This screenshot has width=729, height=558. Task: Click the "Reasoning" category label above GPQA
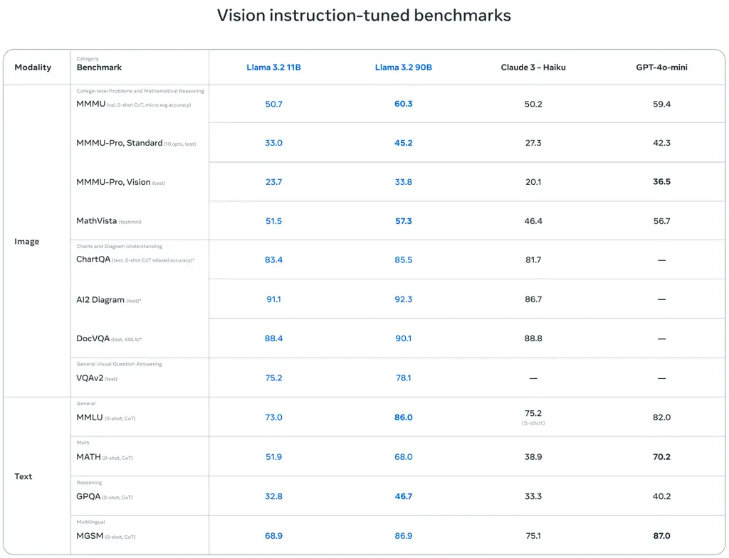[89, 483]
